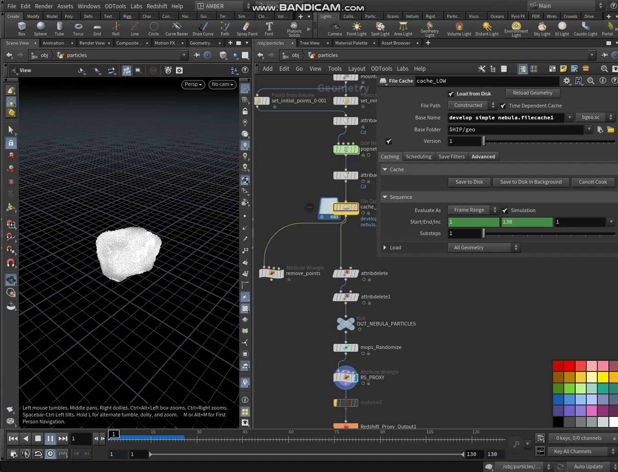
Task: Click the Torus shelf tool
Action: (x=78, y=29)
